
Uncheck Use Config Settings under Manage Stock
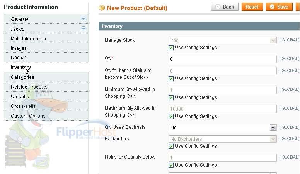coord(171,48)
